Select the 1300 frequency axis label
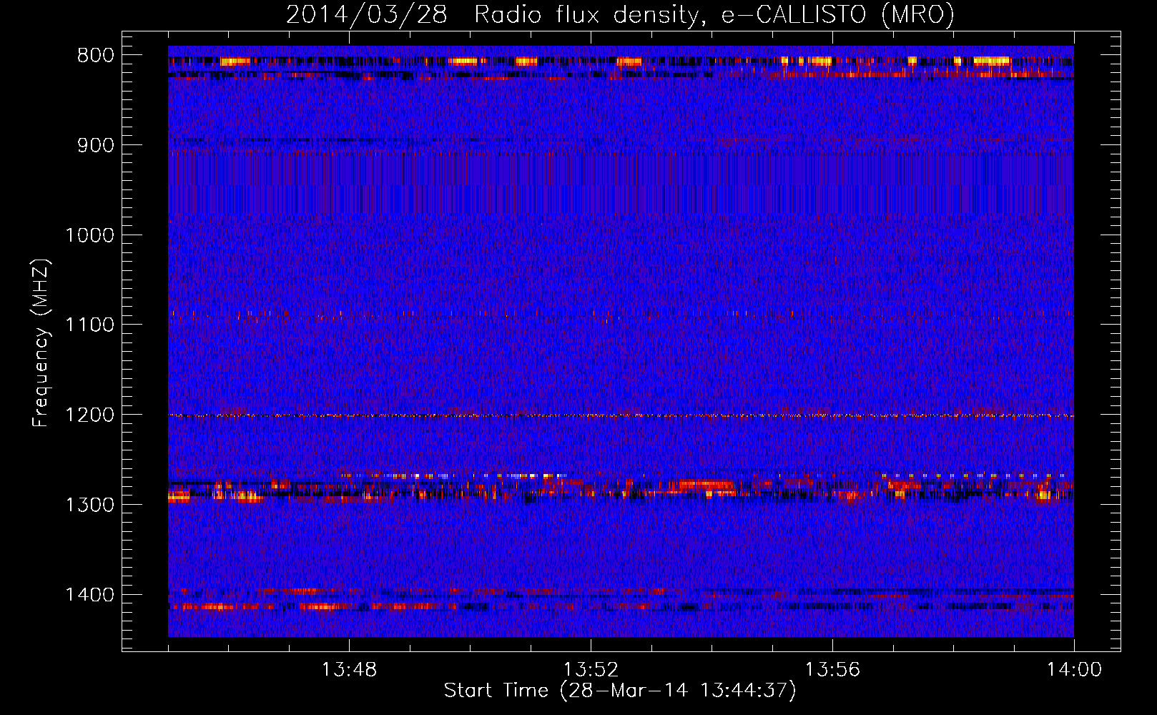Screen dimensions: 1157x715 [89, 505]
